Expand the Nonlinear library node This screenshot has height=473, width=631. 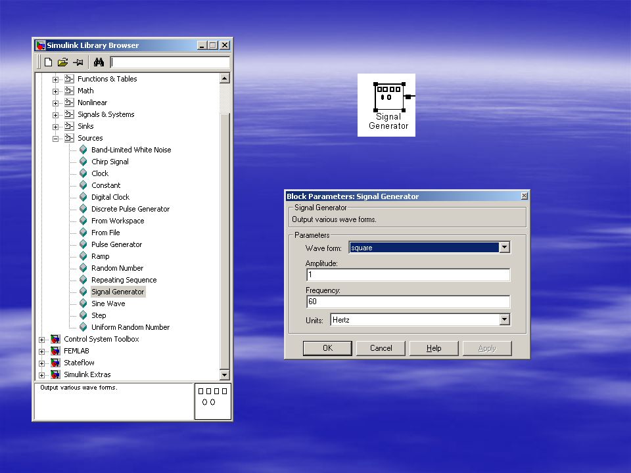point(55,103)
